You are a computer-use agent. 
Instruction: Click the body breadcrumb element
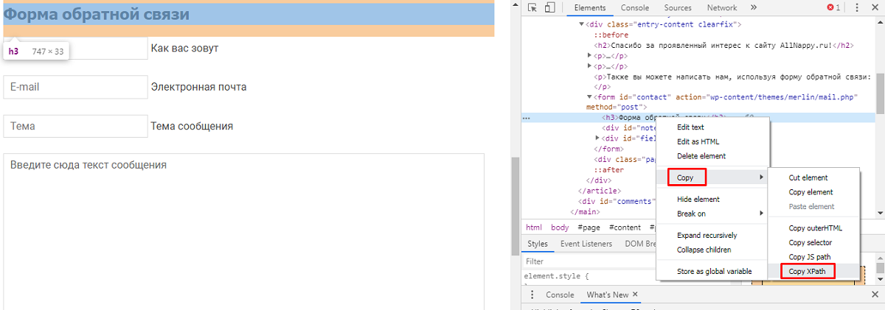[560, 228]
